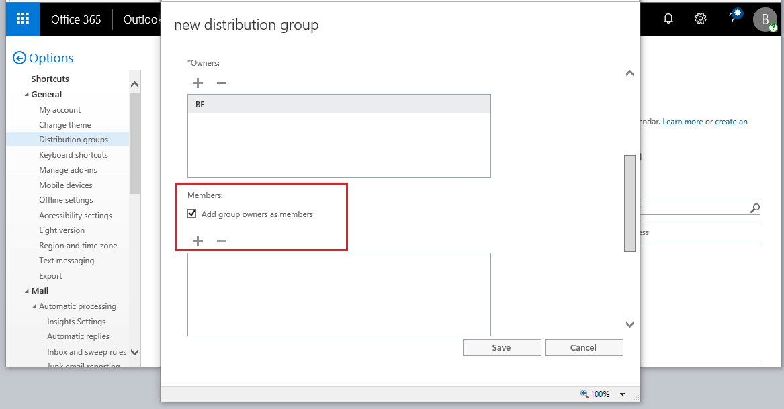This screenshot has height=409, width=784.
Task: Select Distribution groups in sidebar
Action: point(73,140)
